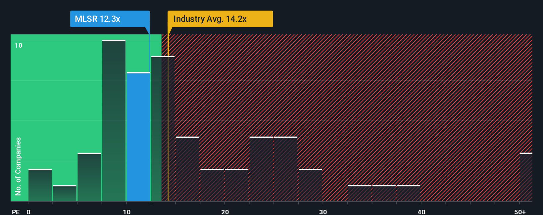The height and width of the screenshot is (215, 543).
Task: Click the small bar at PE 35-37.5
Action: 384,193
